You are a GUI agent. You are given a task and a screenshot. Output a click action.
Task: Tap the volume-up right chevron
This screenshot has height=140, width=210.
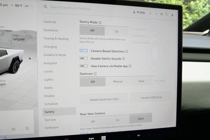click(x=149, y=134)
